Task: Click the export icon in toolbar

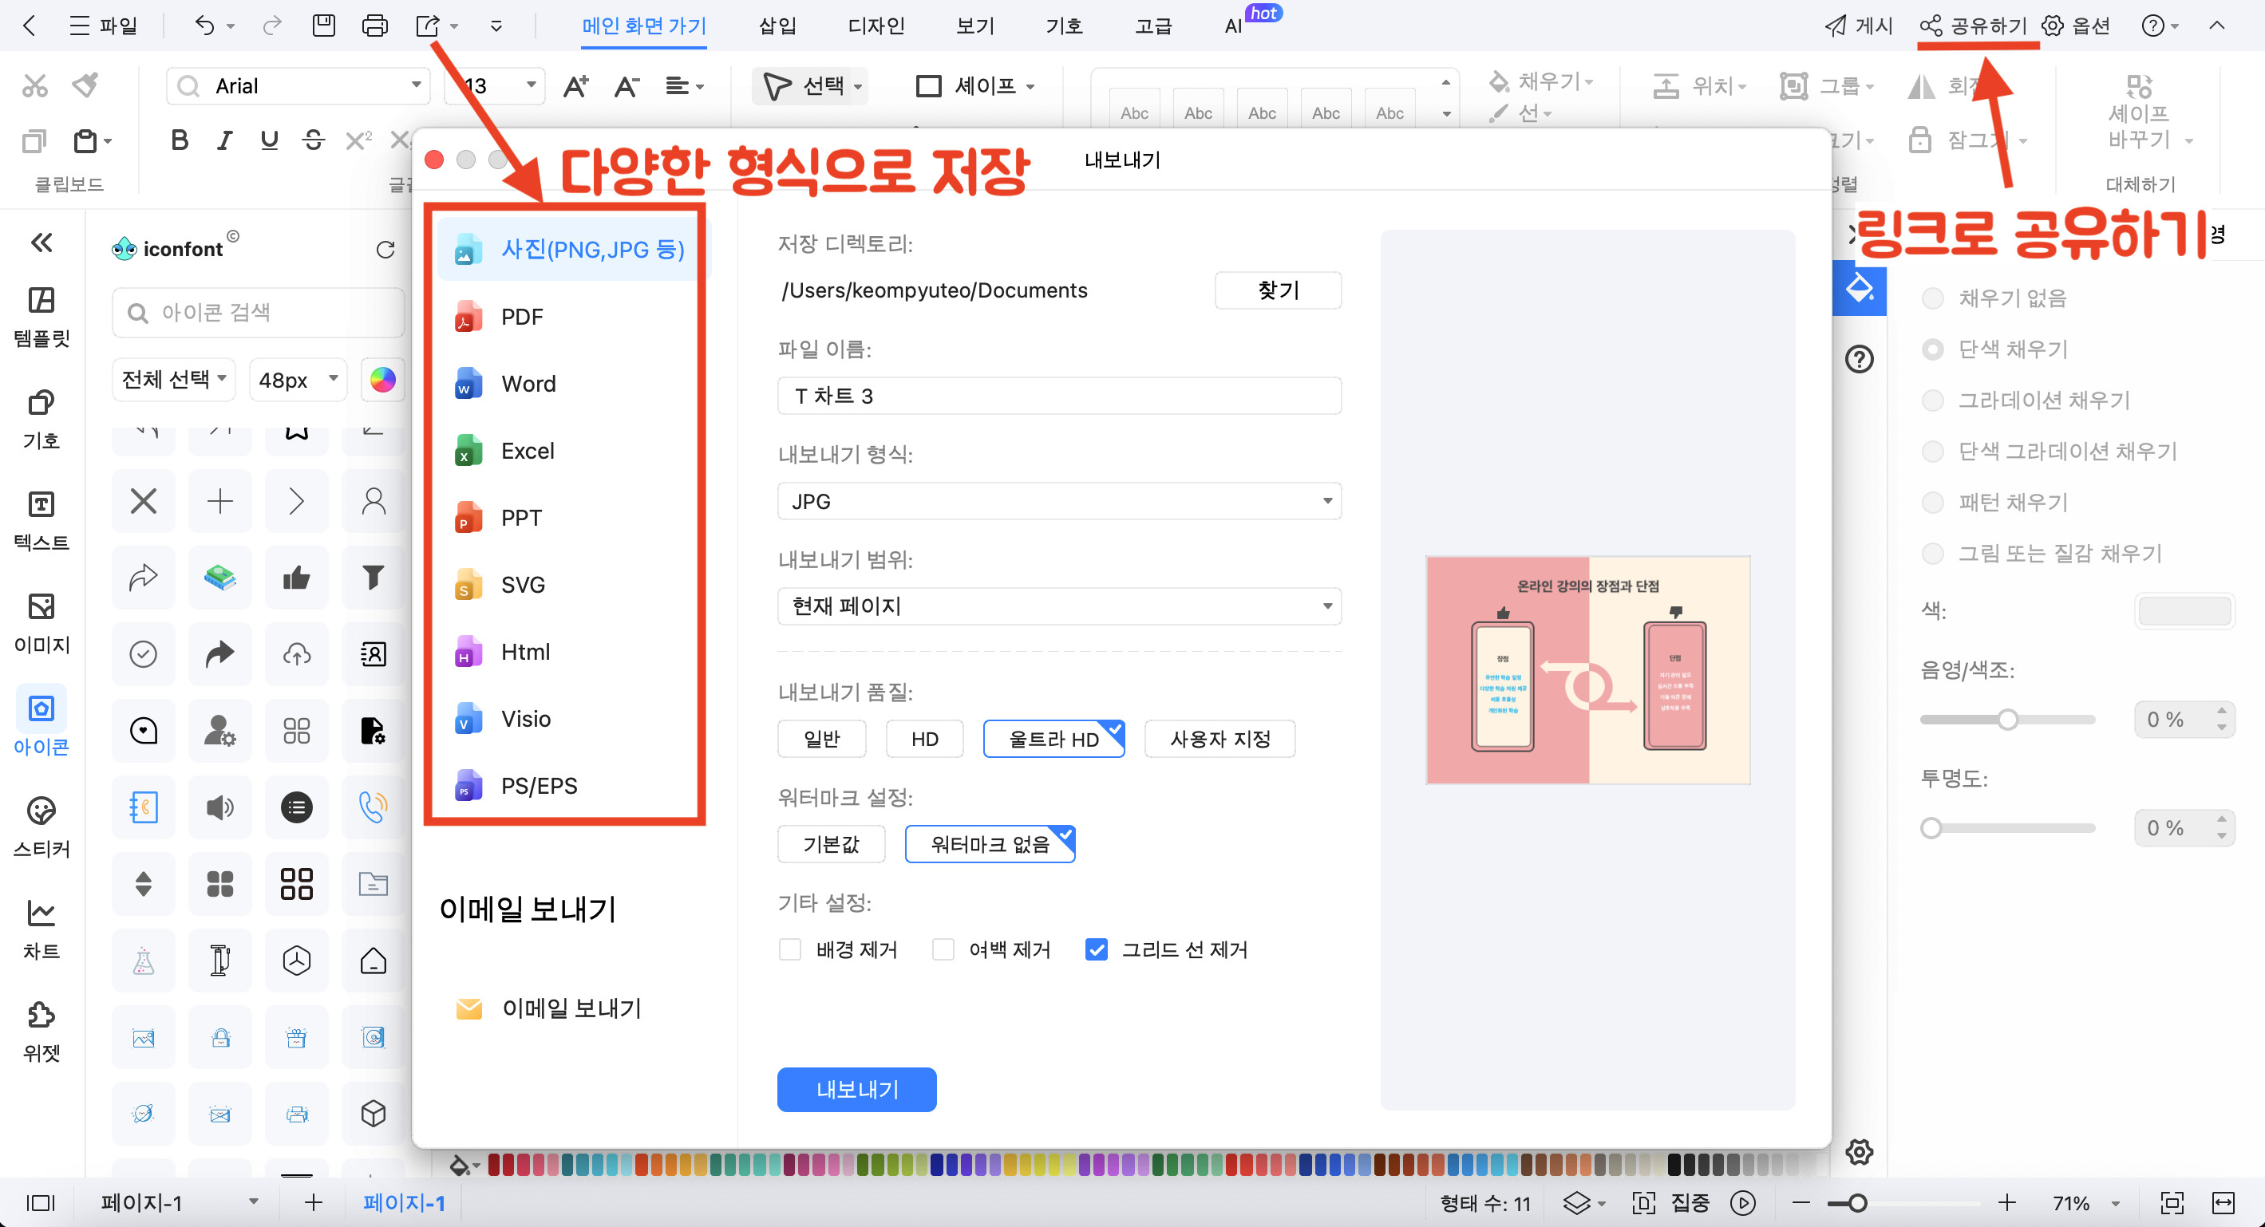Action: click(429, 26)
